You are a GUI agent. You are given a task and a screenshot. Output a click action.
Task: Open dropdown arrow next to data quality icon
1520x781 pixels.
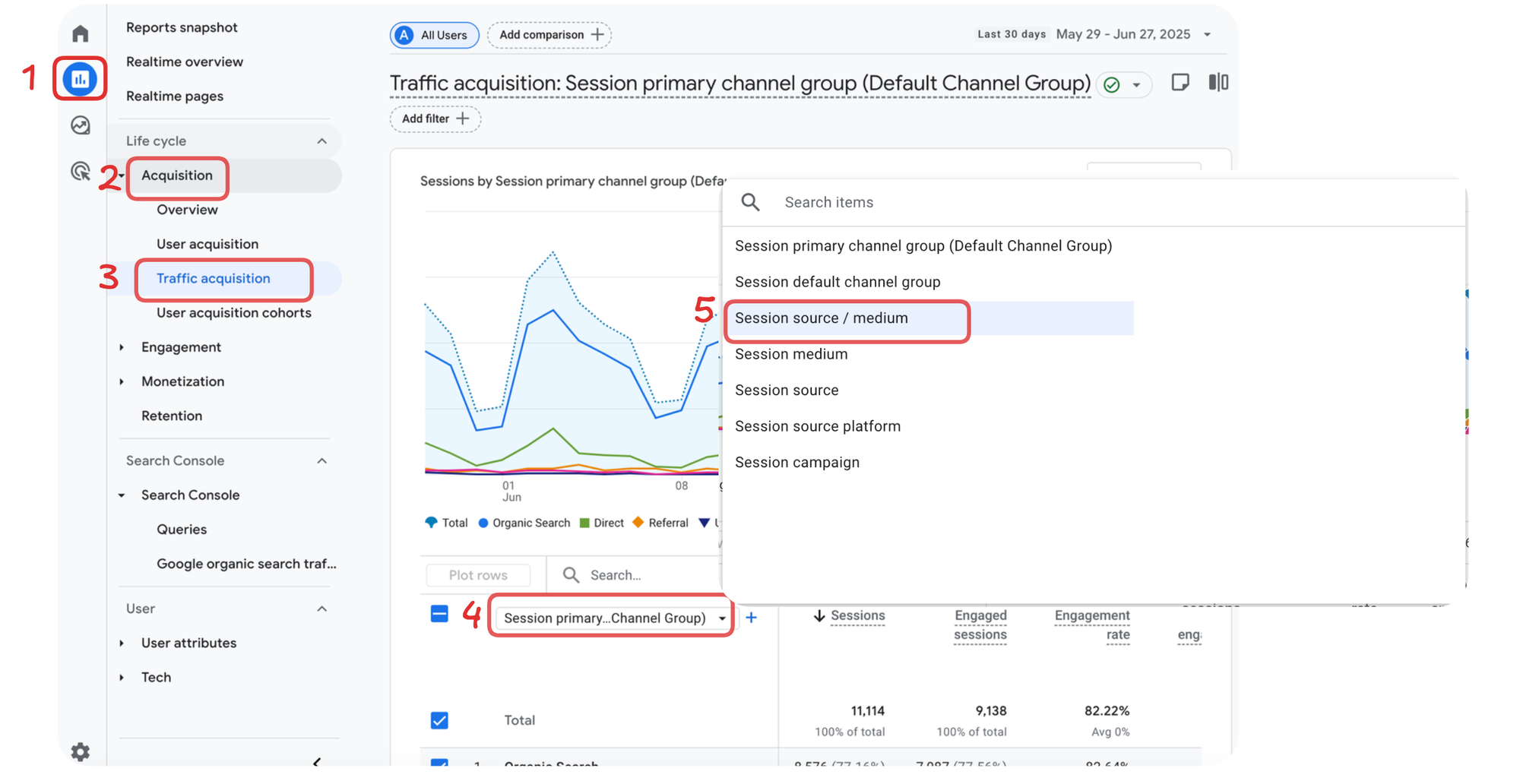tap(1136, 85)
